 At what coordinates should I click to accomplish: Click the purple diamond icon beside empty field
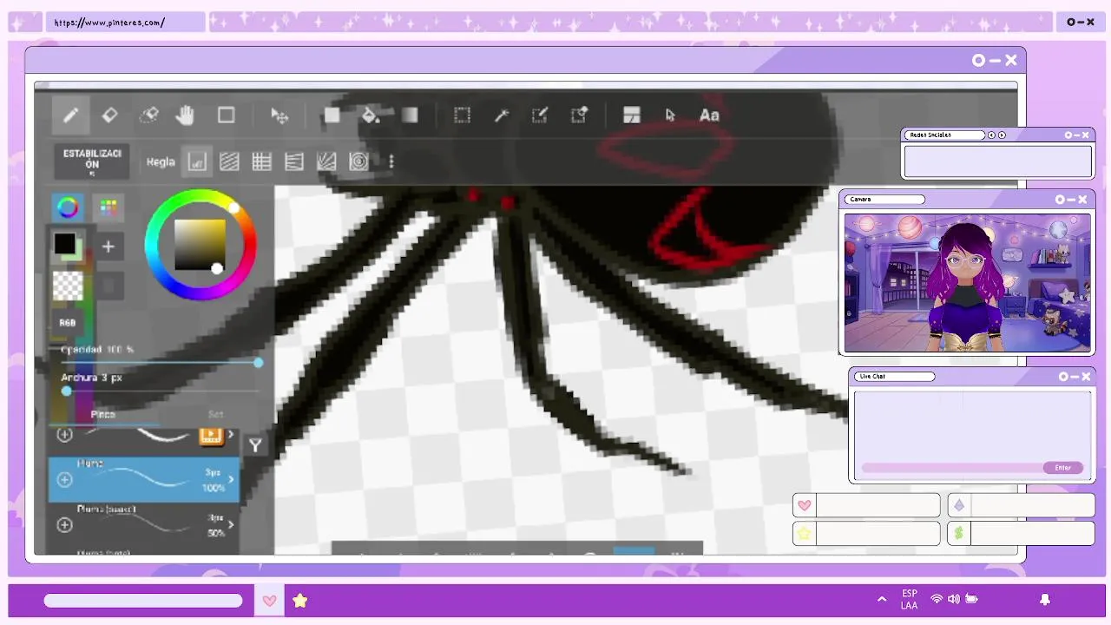coord(959,505)
